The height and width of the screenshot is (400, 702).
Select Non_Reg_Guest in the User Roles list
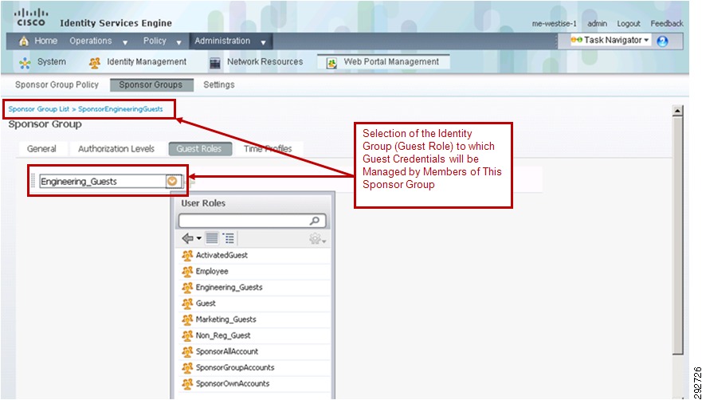[x=255, y=335]
